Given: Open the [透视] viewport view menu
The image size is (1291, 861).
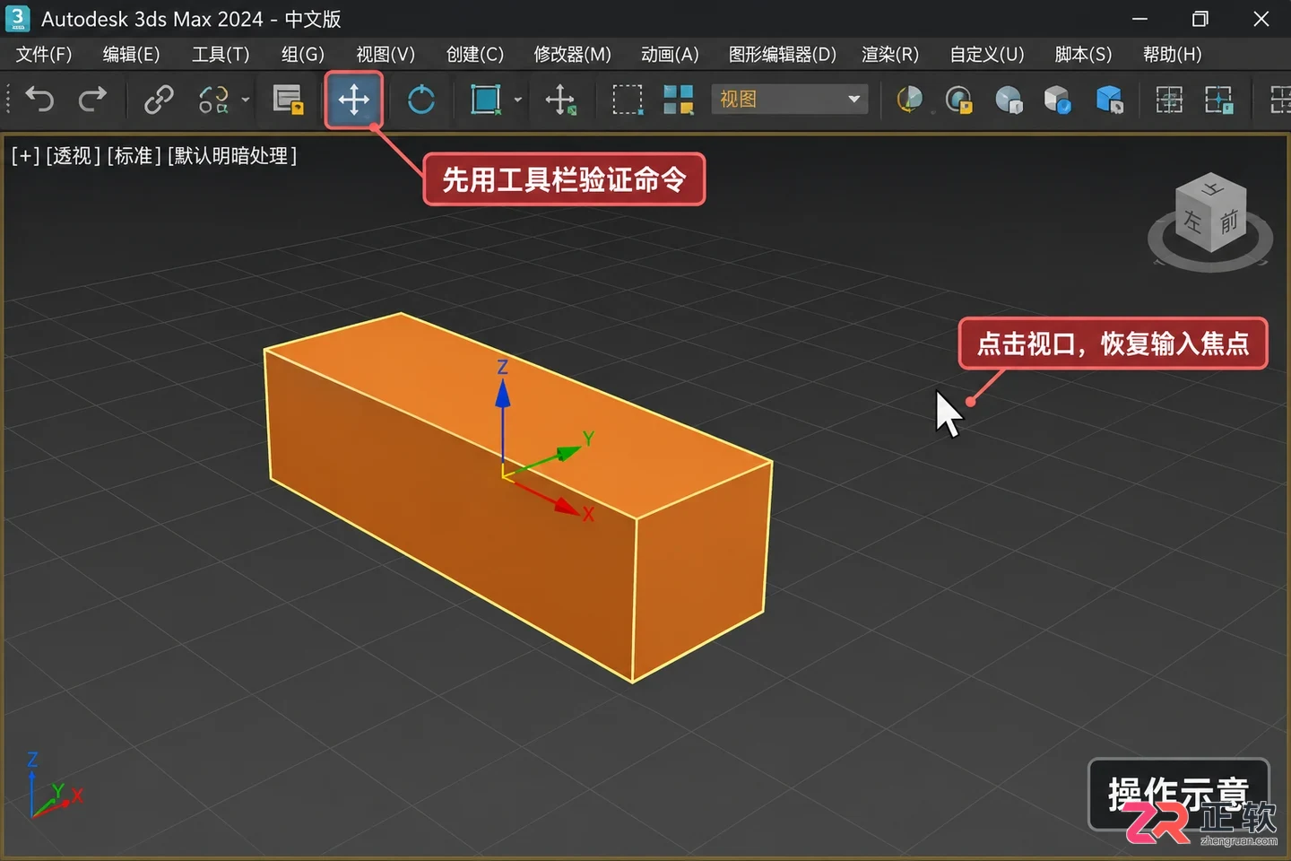Looking at the screenshot, I should click(73, 156).
